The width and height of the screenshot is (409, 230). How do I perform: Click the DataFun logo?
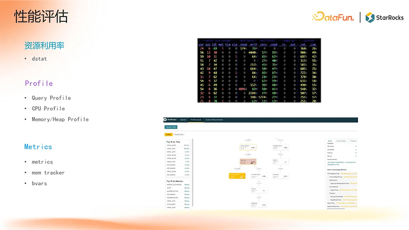click(333, 17)
